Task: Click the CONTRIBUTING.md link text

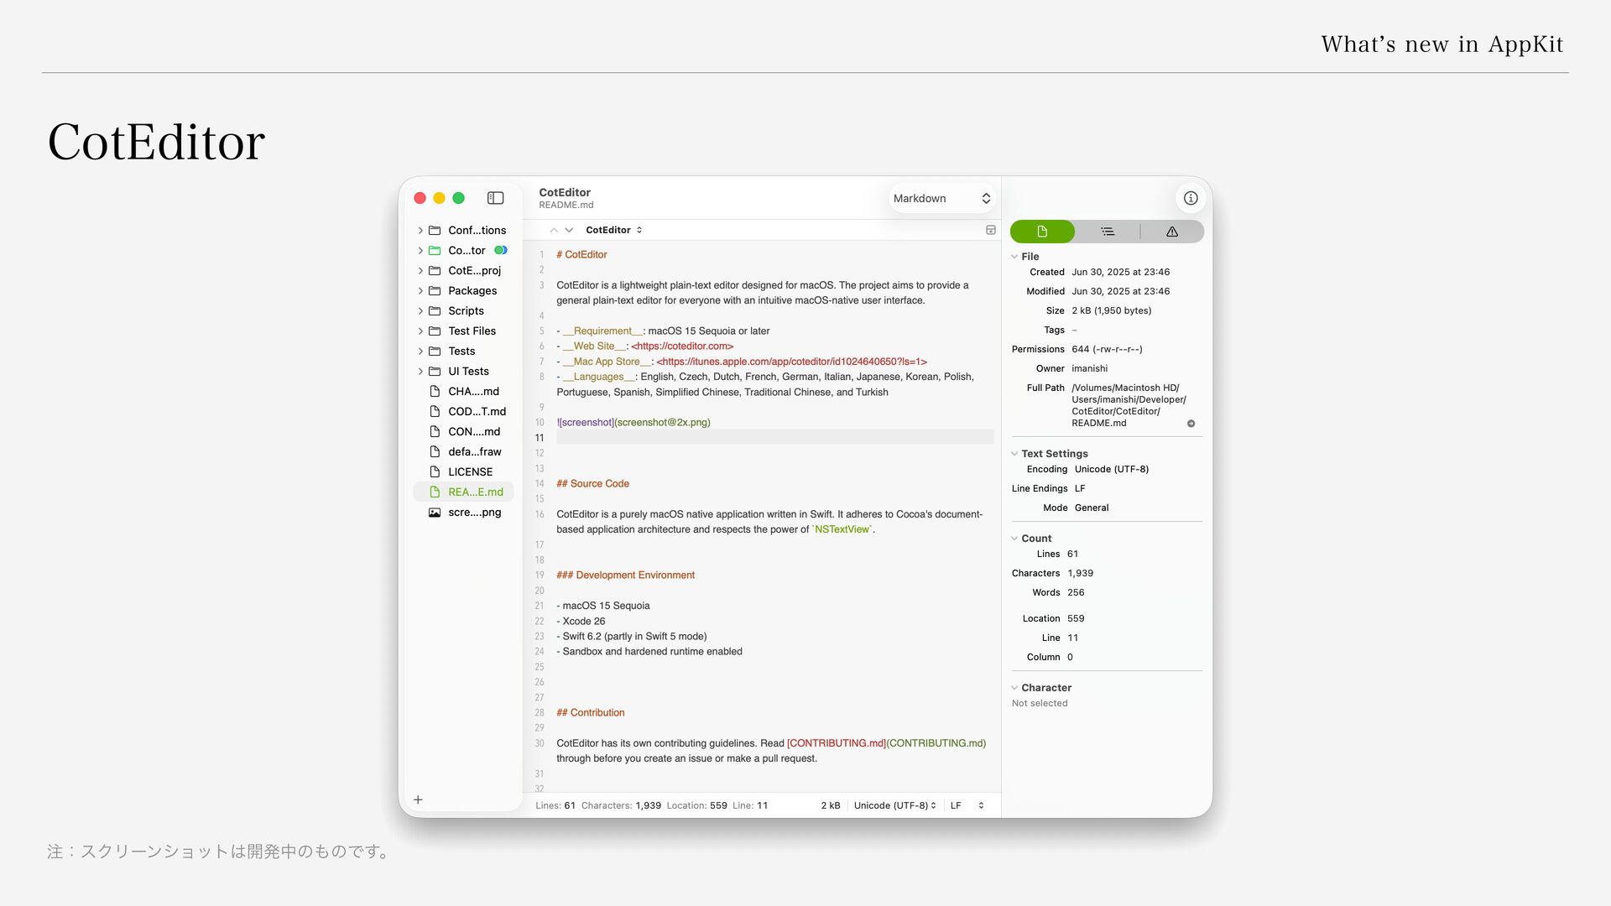Action: pyautogui.click(x=837, y=743)
